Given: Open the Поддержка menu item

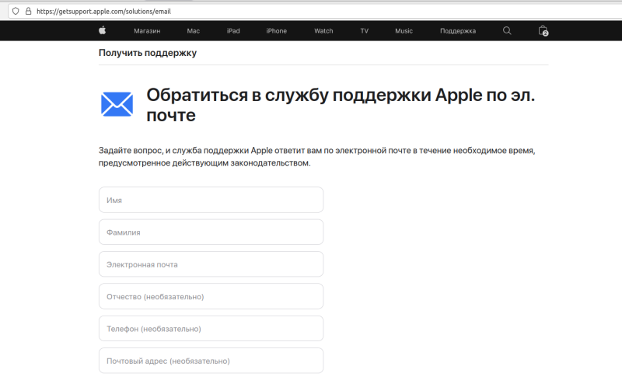Looking at the screenshot, I should (x=458, y=31).
